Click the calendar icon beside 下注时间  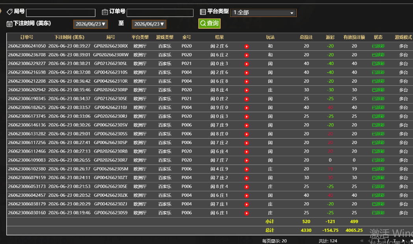[9, 24]
